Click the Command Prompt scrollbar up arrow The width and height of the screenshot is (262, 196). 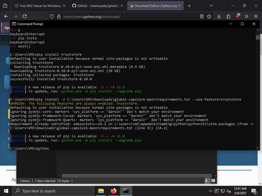pyautogui.click(x=258, y=30)
